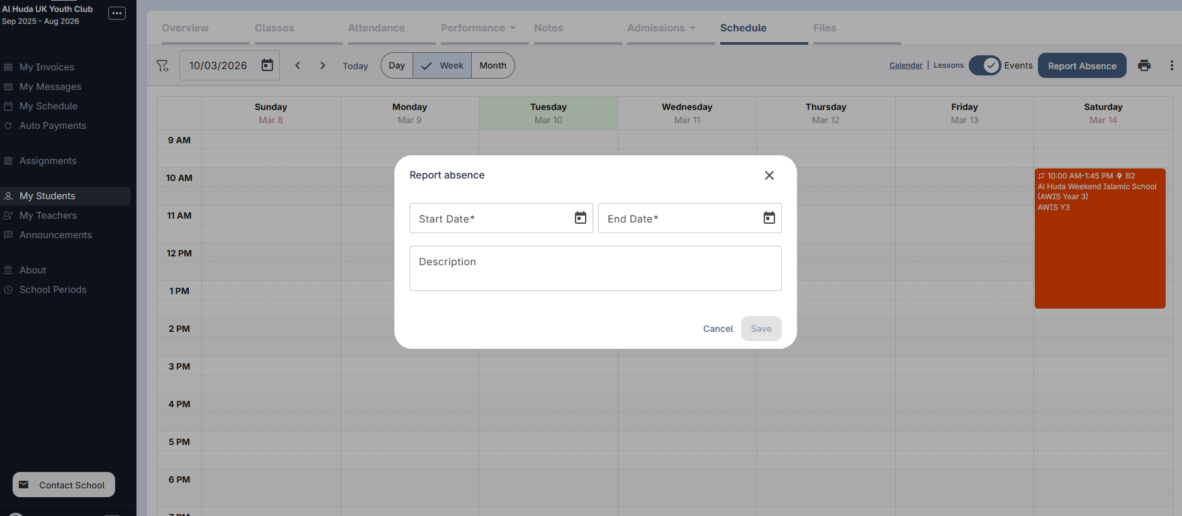The width and height of the screenshot is (1182, 516).
Task: Open Assignments in sidebar
Action: pyautogui.click(x=65, y=161)
